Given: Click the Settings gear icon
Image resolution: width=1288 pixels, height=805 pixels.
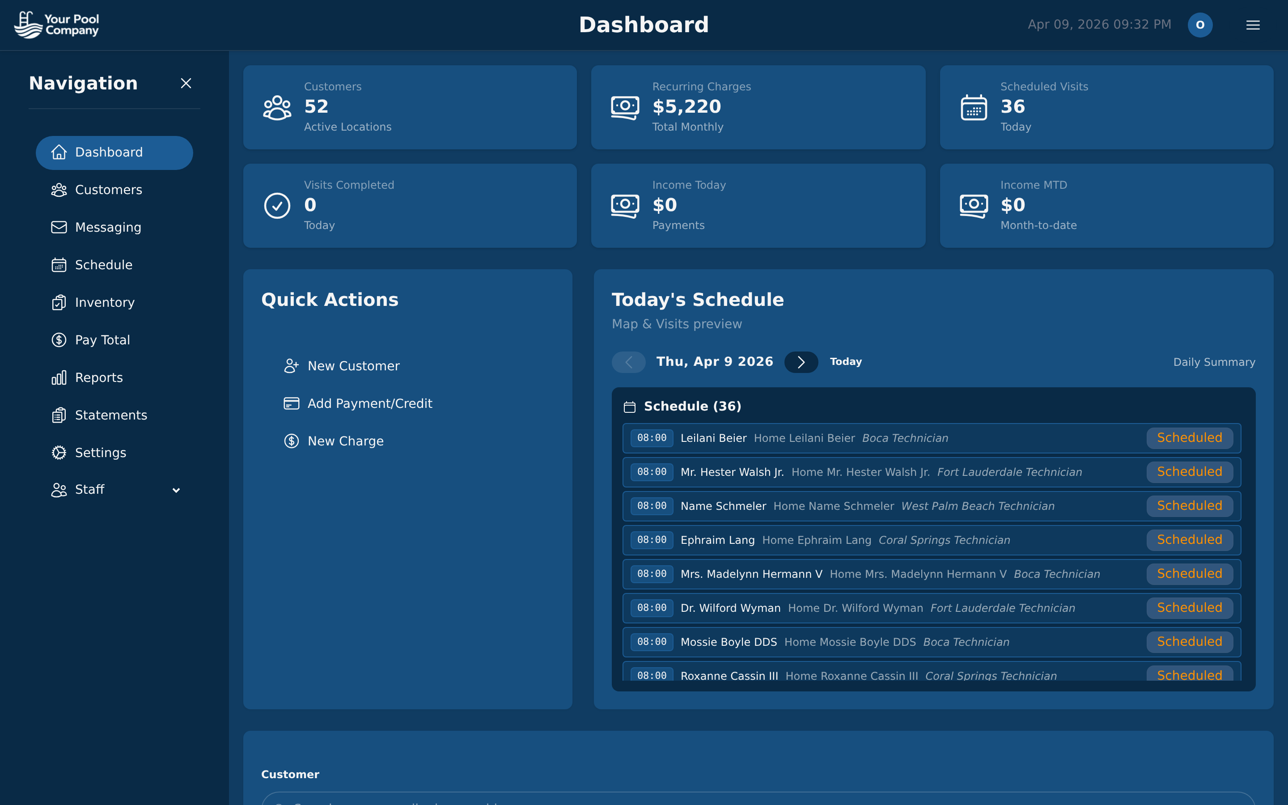Looking at the screenshot, I should (x=59, y=453).
